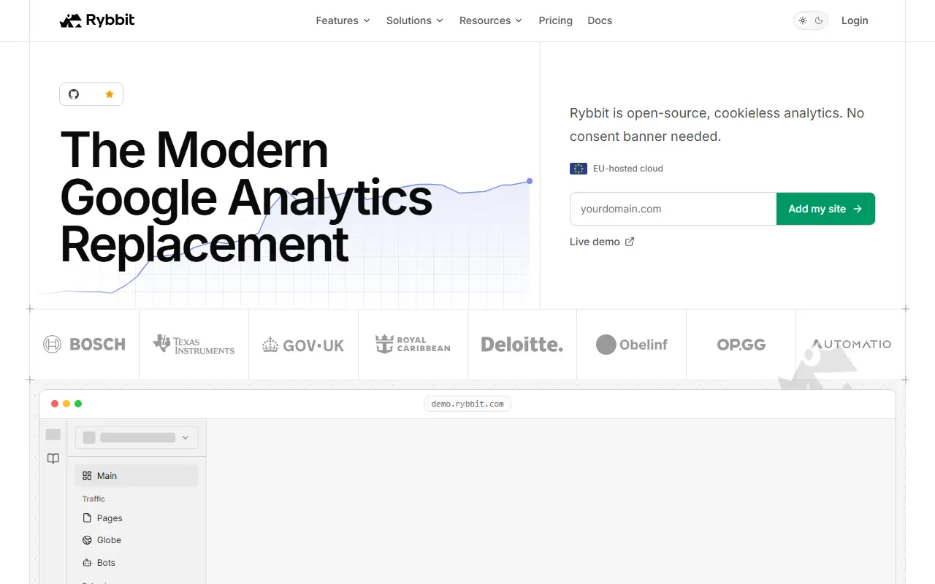Screen dimensions: 935x584
Task: Focus the yourdomain.com input field
Action: [673, 209]
